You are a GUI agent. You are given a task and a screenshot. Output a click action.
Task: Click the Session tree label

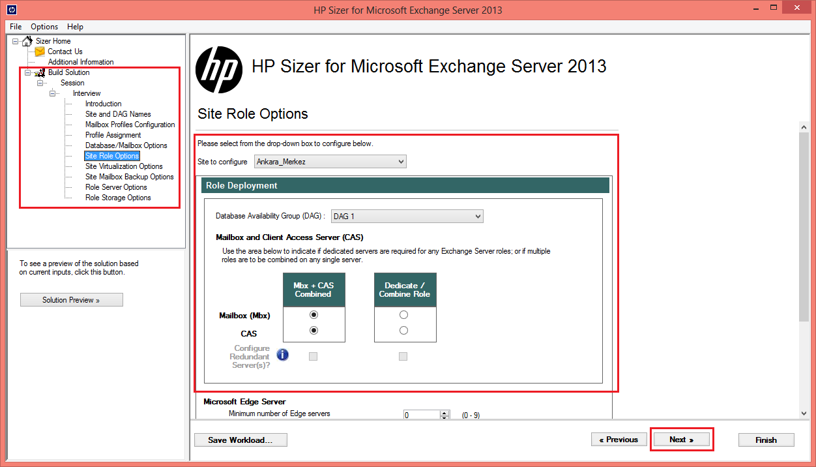coord(72,83)
